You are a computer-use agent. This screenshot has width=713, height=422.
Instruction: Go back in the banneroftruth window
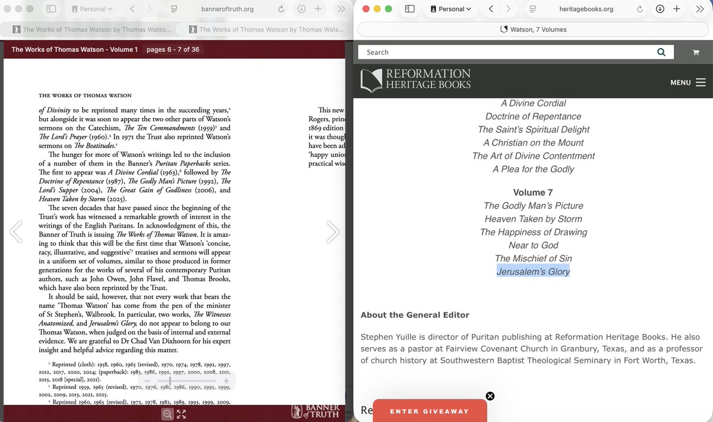pos(132,9)
